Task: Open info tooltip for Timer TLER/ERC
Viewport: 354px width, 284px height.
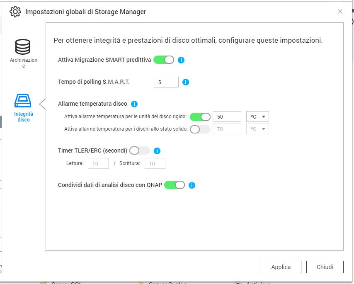Action: pyautogui.click(x=157, y=151)
